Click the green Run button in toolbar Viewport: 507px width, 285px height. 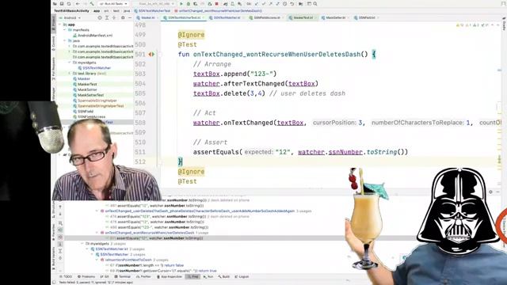[x=181, y=4]
